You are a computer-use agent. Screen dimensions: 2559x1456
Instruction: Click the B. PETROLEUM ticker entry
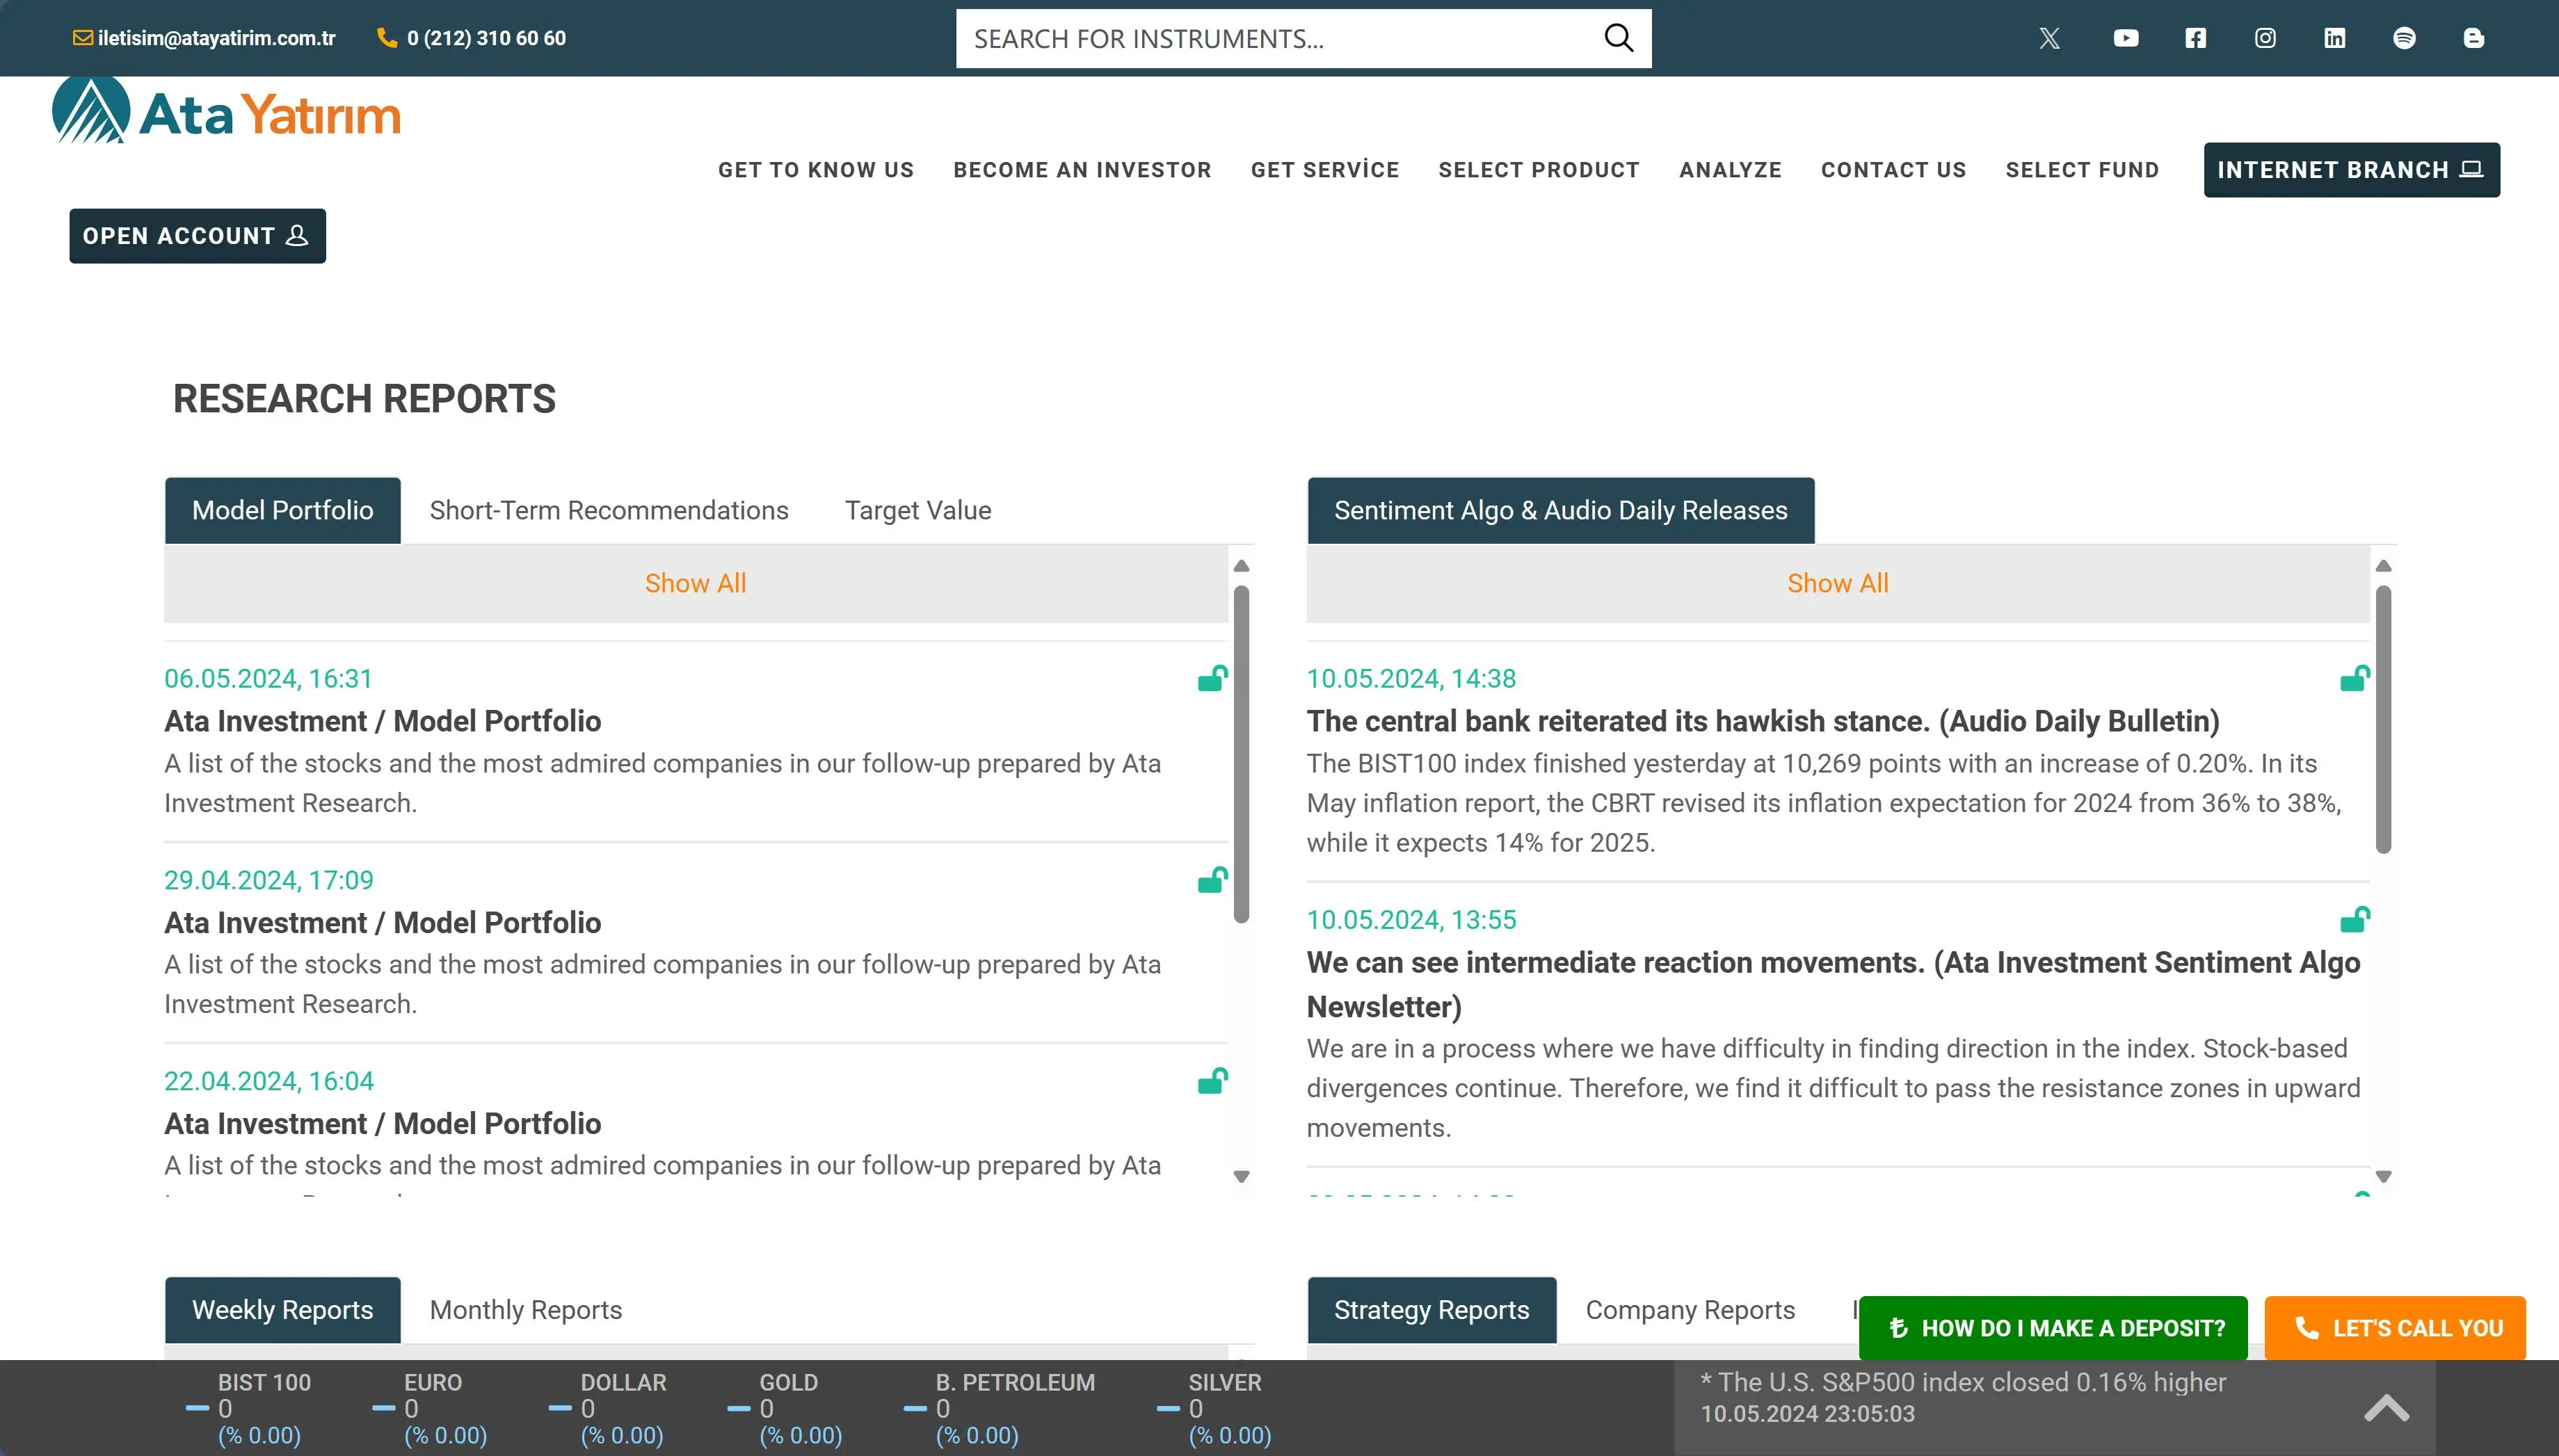coord(1000,1408)
